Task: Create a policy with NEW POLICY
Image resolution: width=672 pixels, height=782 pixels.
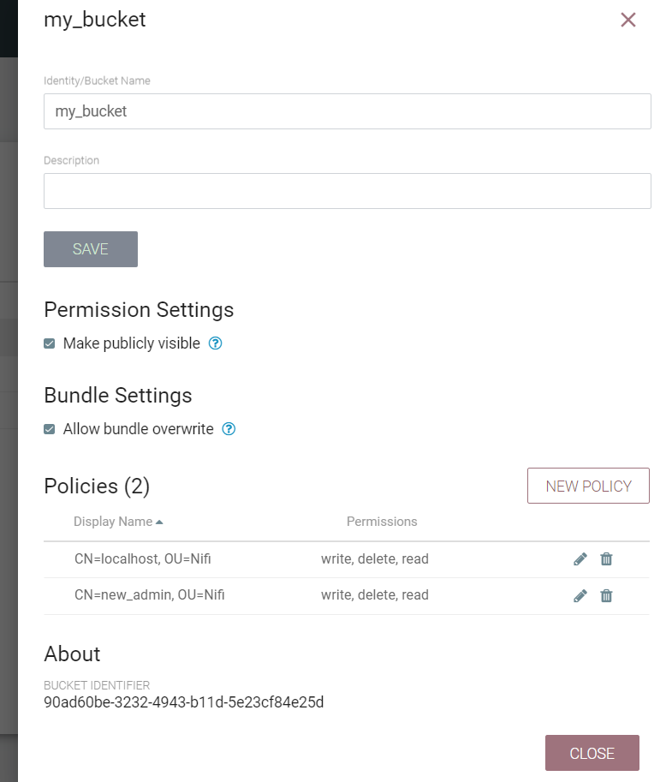Action: click(x=588, y=486)
